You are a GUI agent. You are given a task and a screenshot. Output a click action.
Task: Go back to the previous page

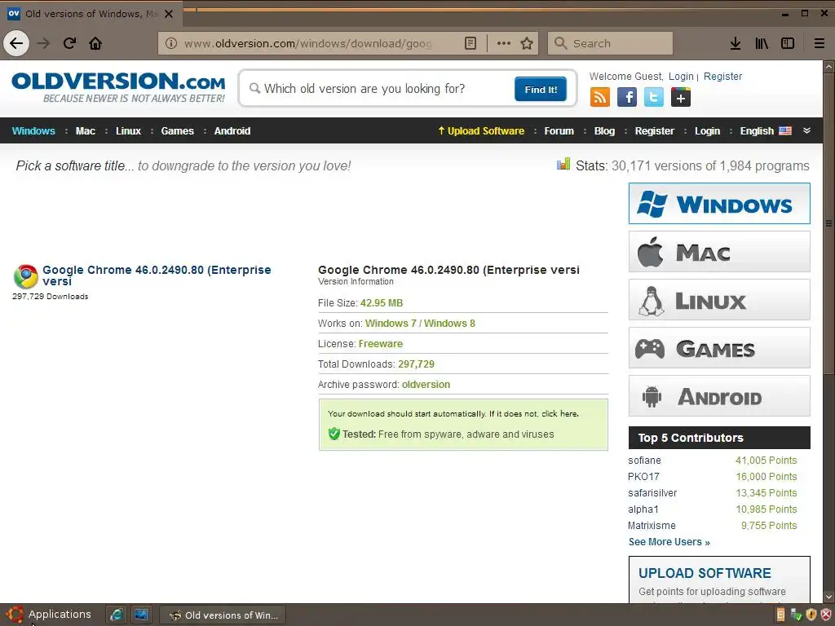[16, 43]
